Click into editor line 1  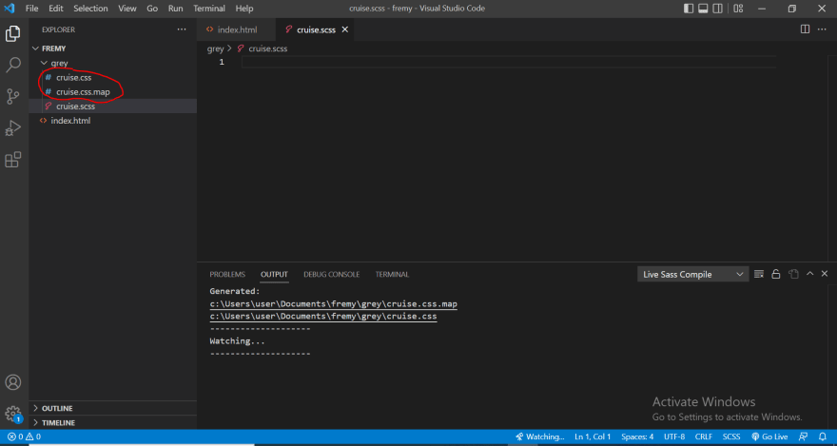tap(509, 63)
